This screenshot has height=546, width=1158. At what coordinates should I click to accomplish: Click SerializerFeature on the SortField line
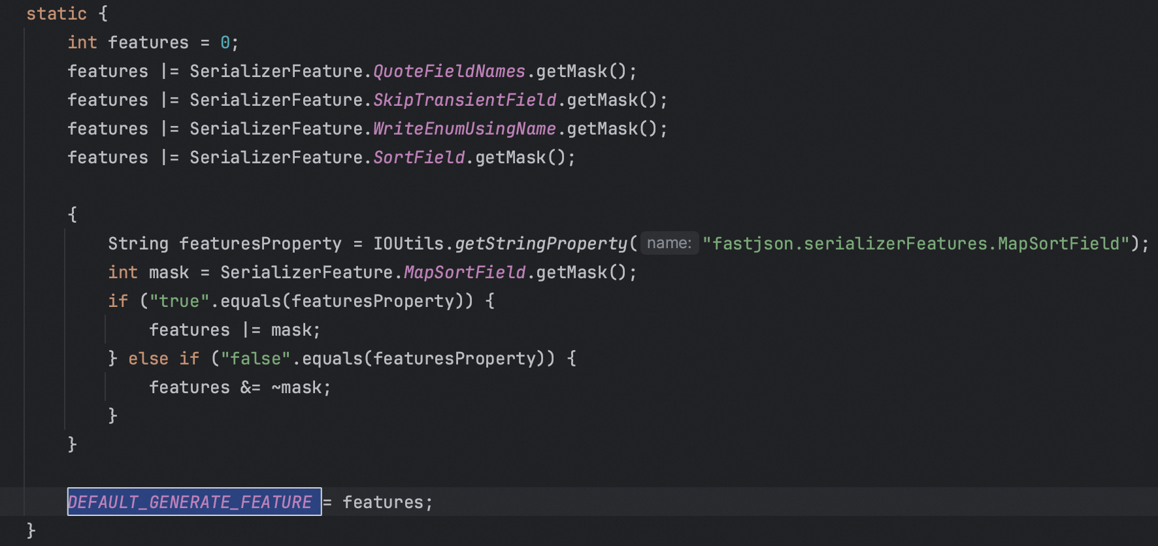pos(276,157)
